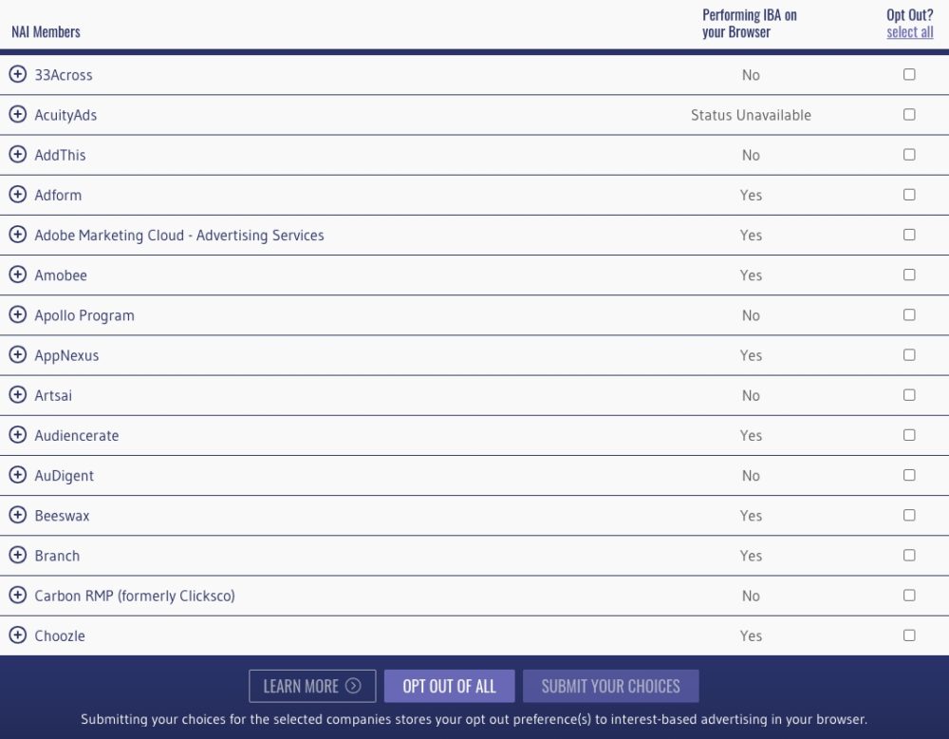Click the NAI Members column header
The image size is (949, 739).
pyautogui.click(x=46, y=32)
